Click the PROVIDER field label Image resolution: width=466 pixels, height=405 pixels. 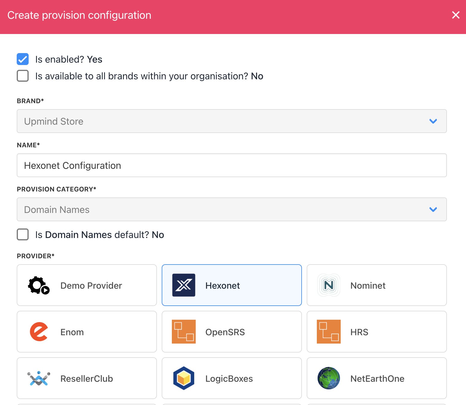[36, 256]
